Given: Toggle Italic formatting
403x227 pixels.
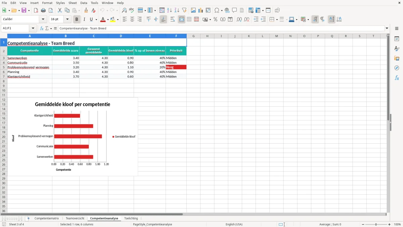Looking at the screenshot, I should pos(84,20).
